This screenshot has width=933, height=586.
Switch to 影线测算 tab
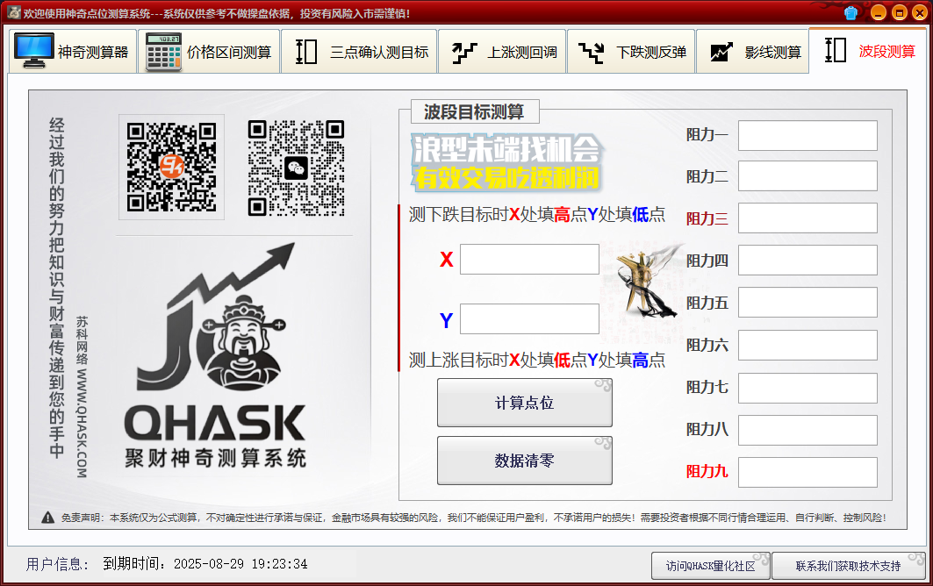click(x=753, y=52)
